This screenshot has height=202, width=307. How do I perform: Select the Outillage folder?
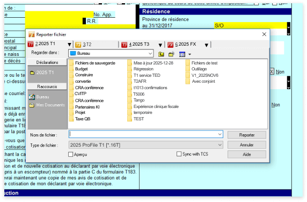click(196, 69)
